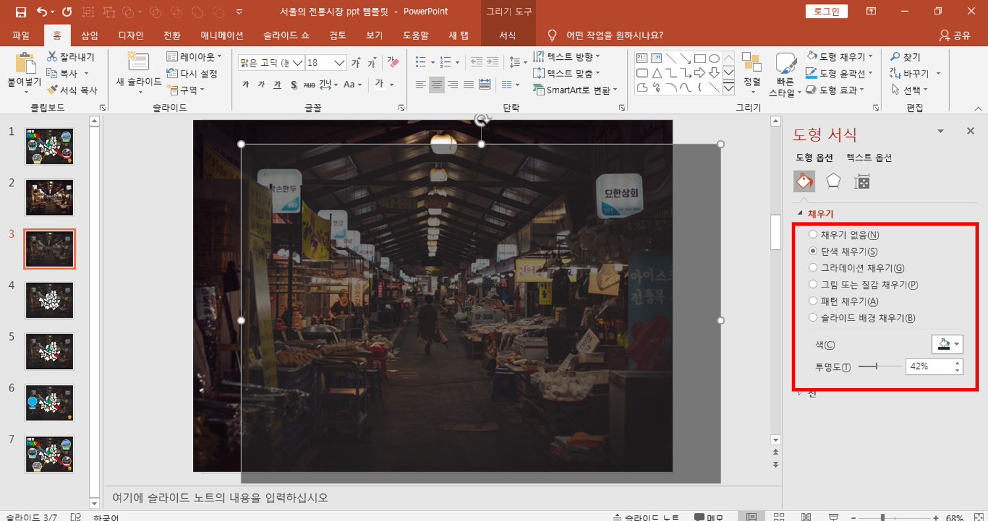Select No Fill (채우기 없음) radio
Image resolution: width=988 pixels, height=521 pixels.
[x=813, y=235]
